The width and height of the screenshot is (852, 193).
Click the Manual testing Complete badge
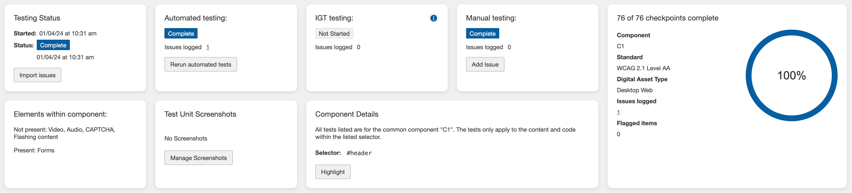point(482,34)
